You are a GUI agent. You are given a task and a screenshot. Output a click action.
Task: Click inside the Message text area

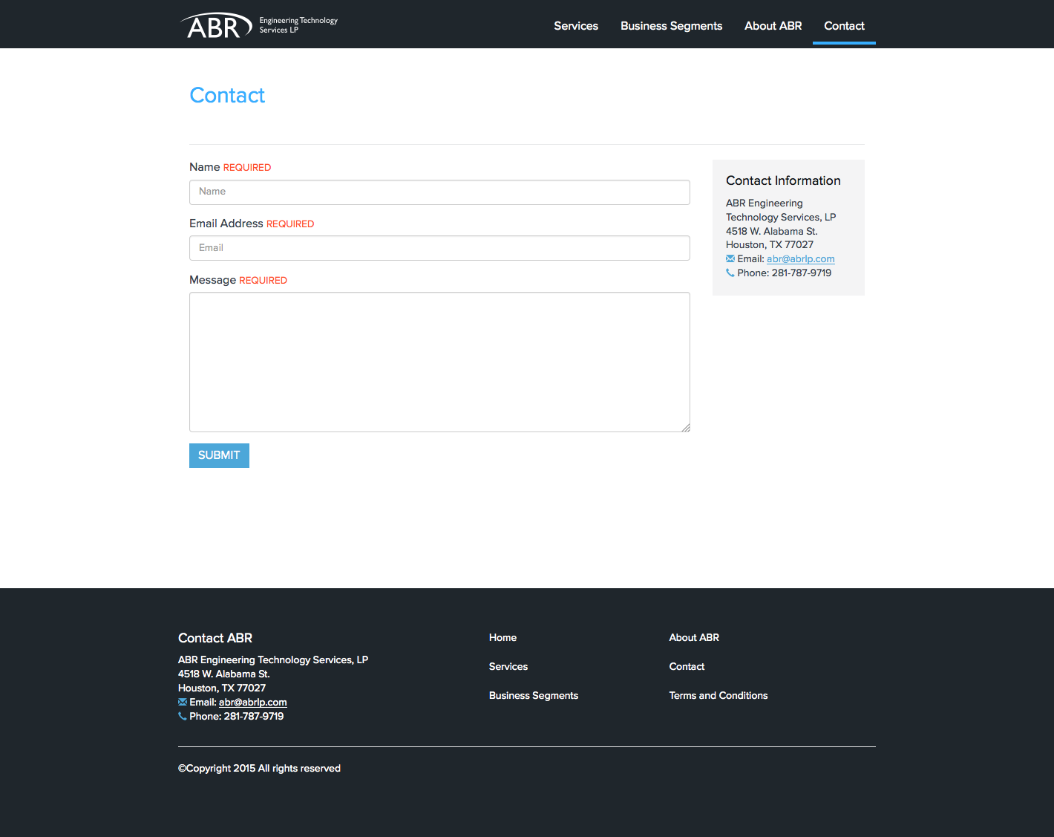point(439,362)
